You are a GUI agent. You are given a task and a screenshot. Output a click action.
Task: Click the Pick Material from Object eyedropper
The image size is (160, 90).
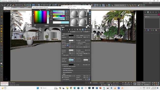(x=68, y=32)
